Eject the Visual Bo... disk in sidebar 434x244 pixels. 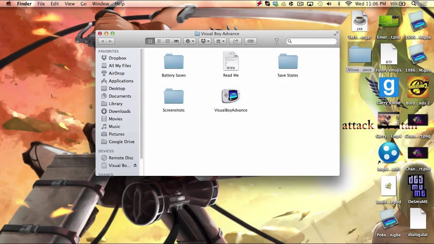tap(135, 165)
